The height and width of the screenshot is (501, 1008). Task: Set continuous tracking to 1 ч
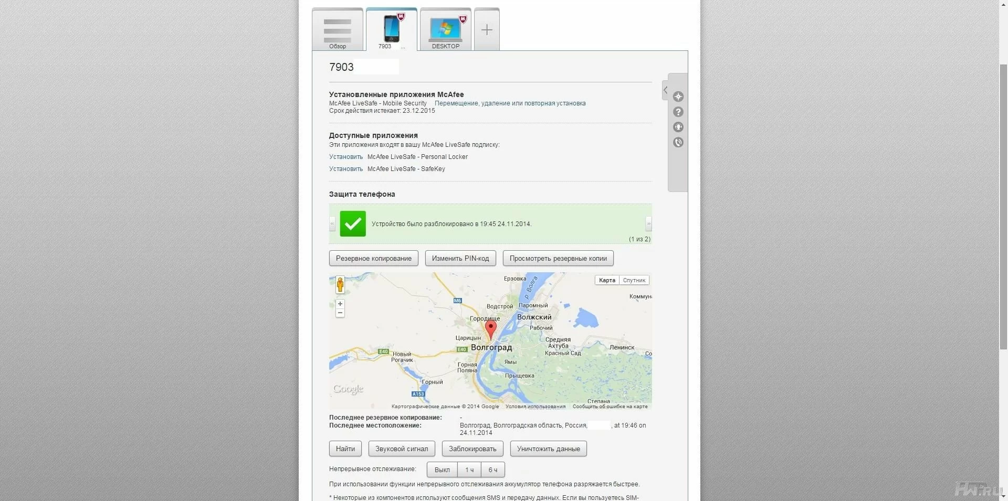tap(469, 470)
